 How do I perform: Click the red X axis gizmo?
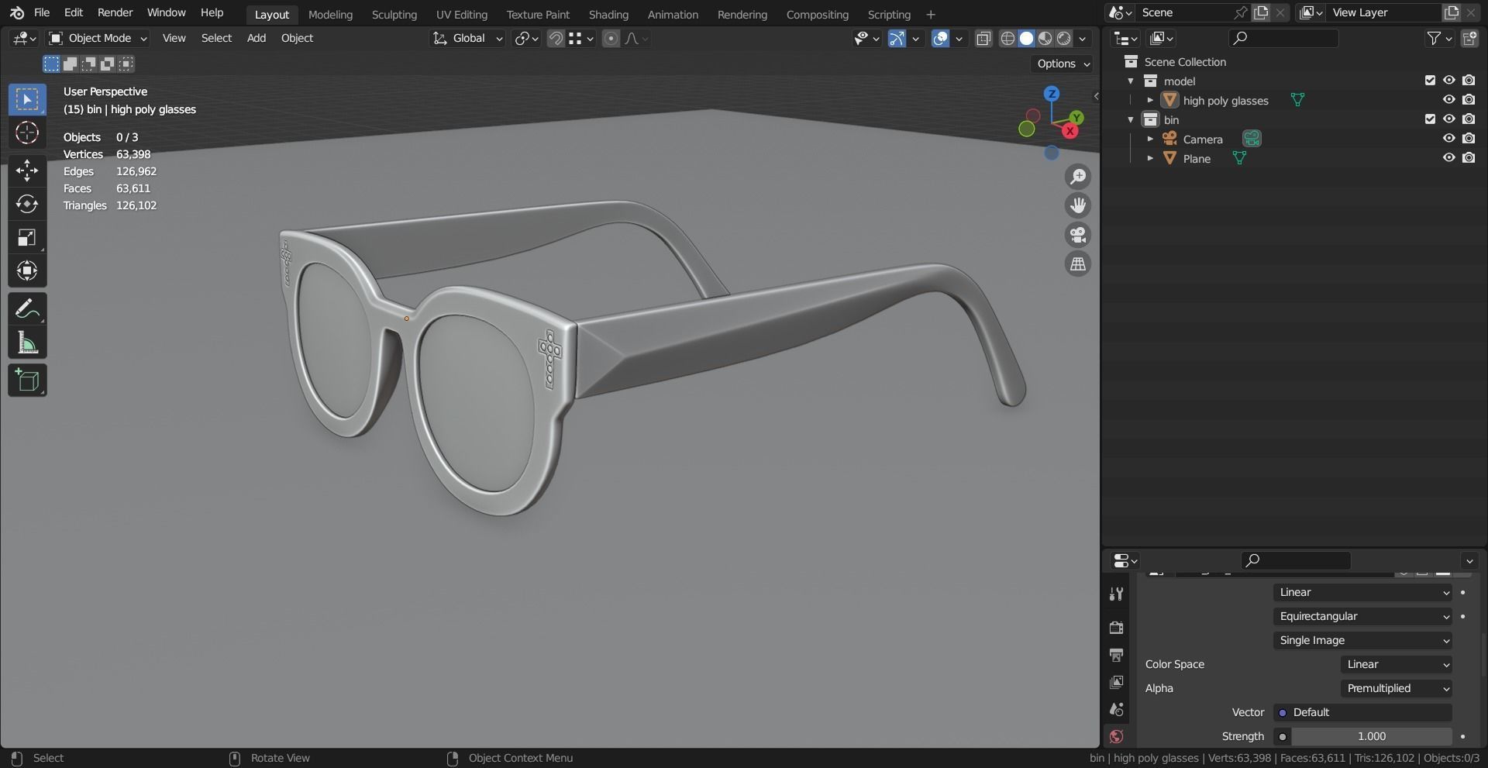[1070, 131]
